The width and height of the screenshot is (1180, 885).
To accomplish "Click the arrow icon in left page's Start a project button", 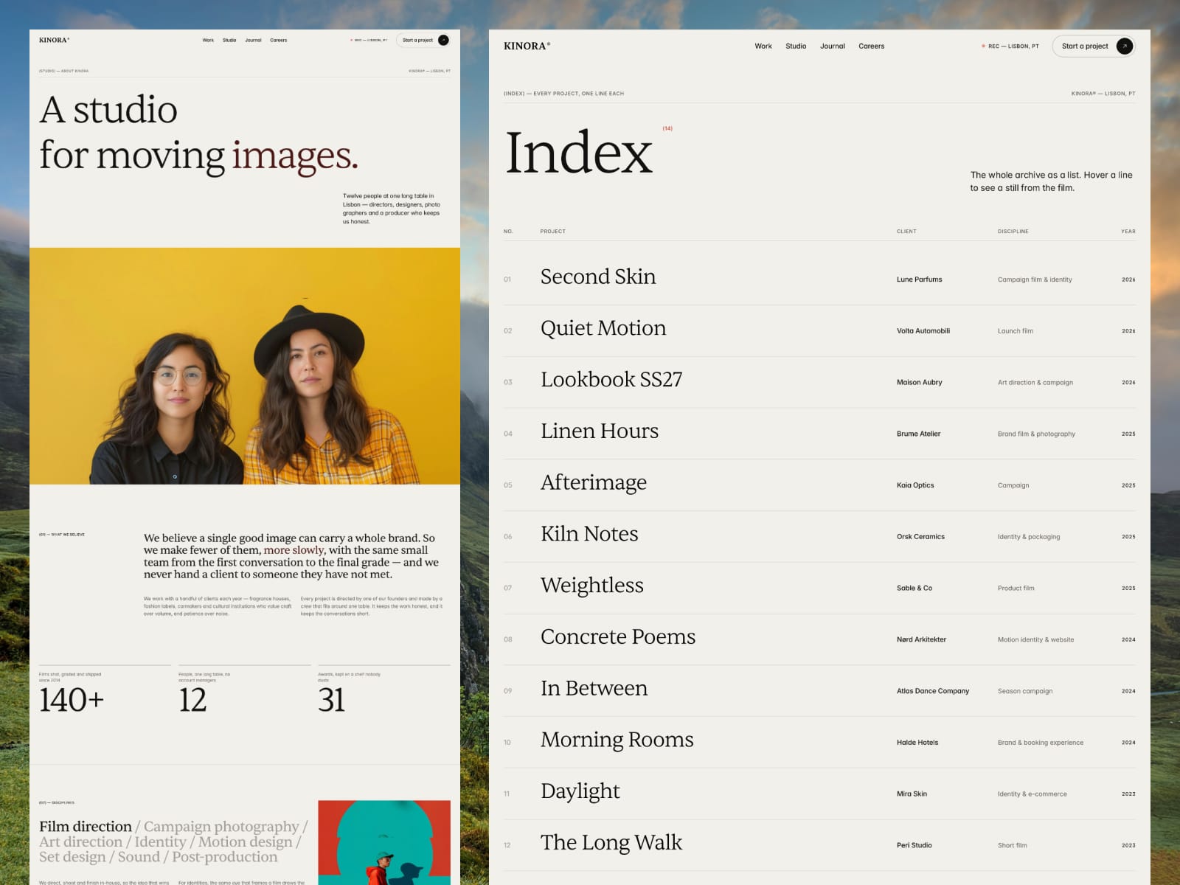I will (443, 40).
